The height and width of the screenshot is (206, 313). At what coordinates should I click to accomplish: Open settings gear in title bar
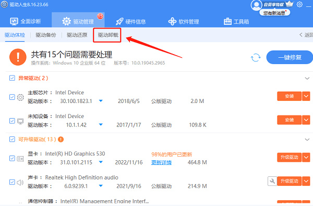click(x=299, y=4)
